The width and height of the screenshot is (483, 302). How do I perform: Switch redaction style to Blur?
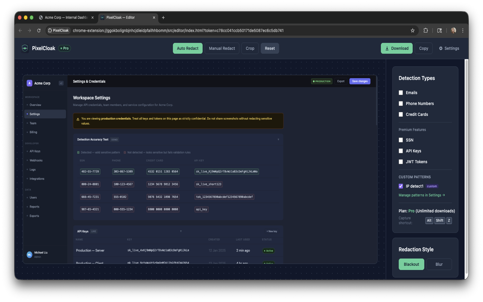(439, 264)
